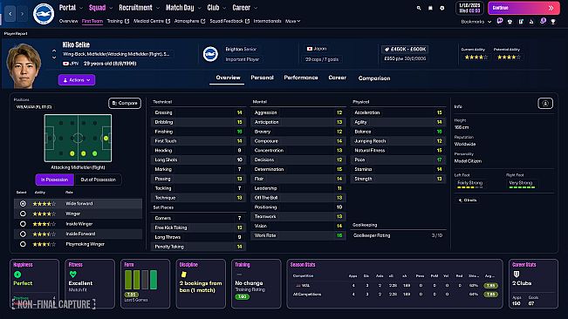Select the Overview tab in the player profile

pyautogui.click(x=228, y=78)
